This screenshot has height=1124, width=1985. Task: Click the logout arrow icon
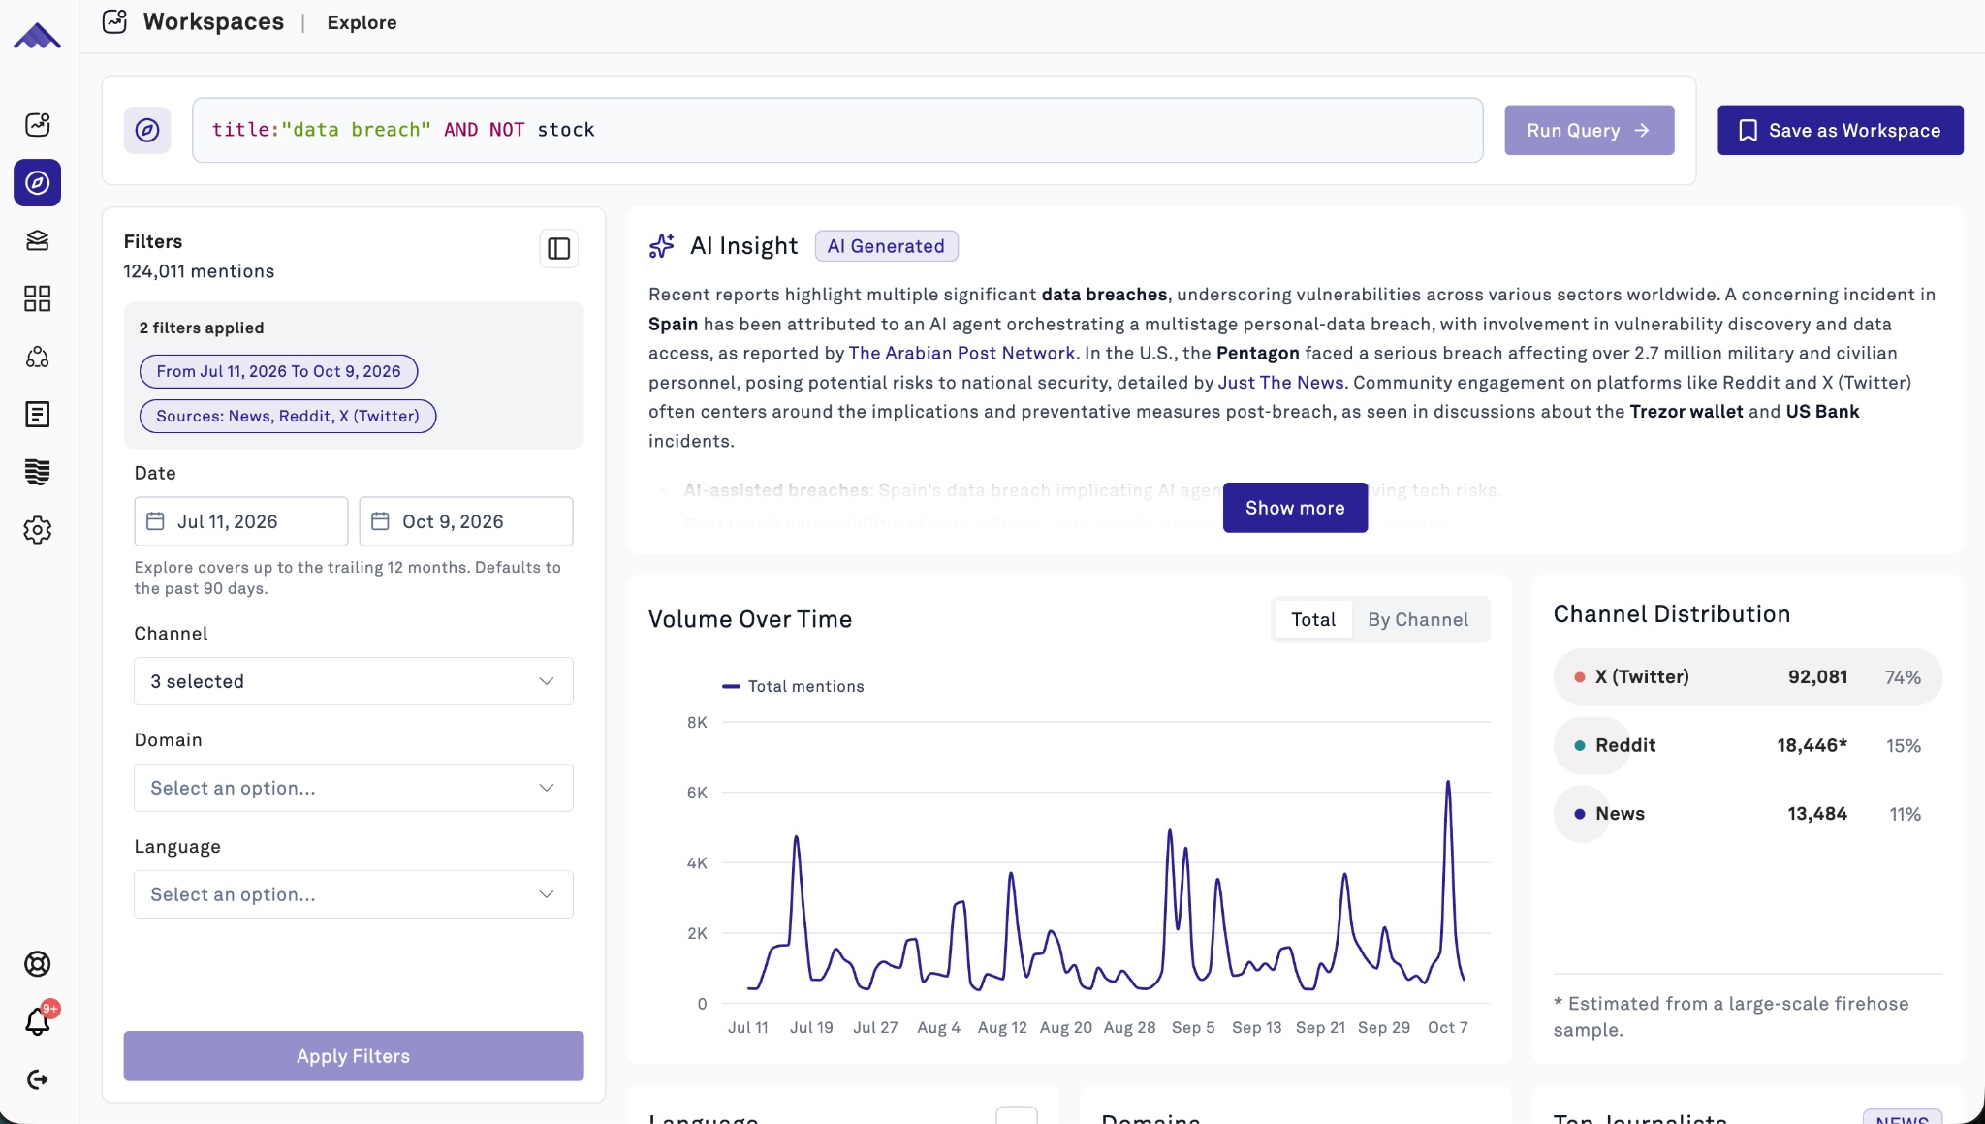coord(37,1079)
